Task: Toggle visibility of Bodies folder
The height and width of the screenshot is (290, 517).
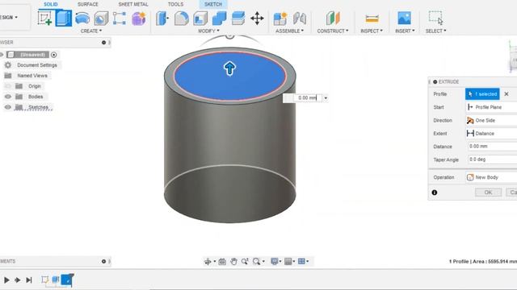Action: (8, 97)
